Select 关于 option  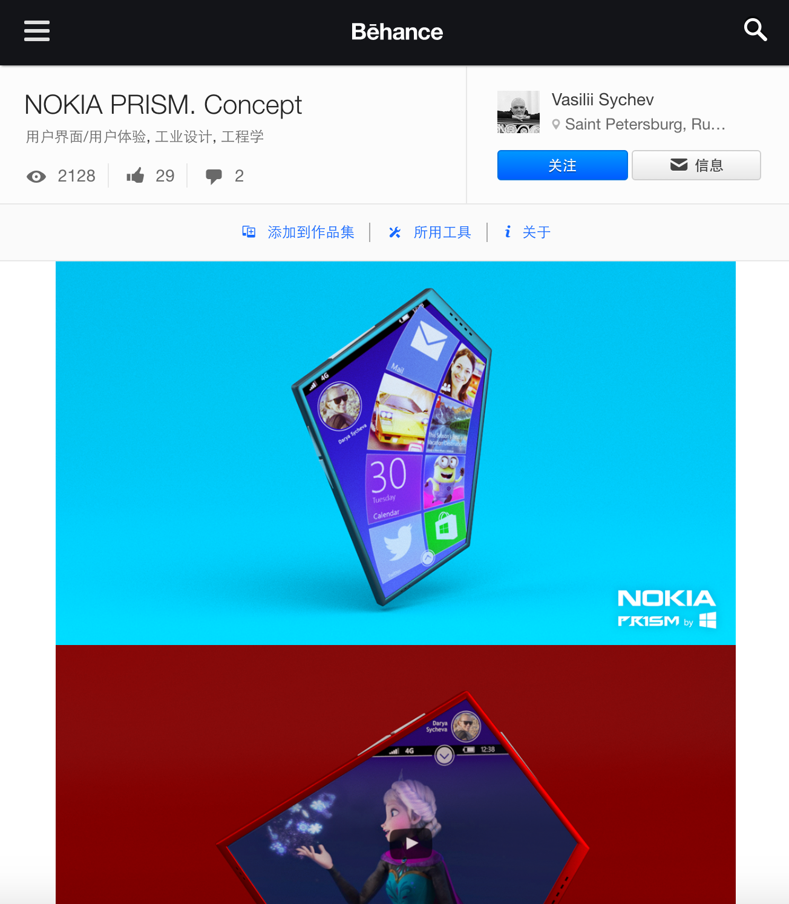tap(537, 232)
